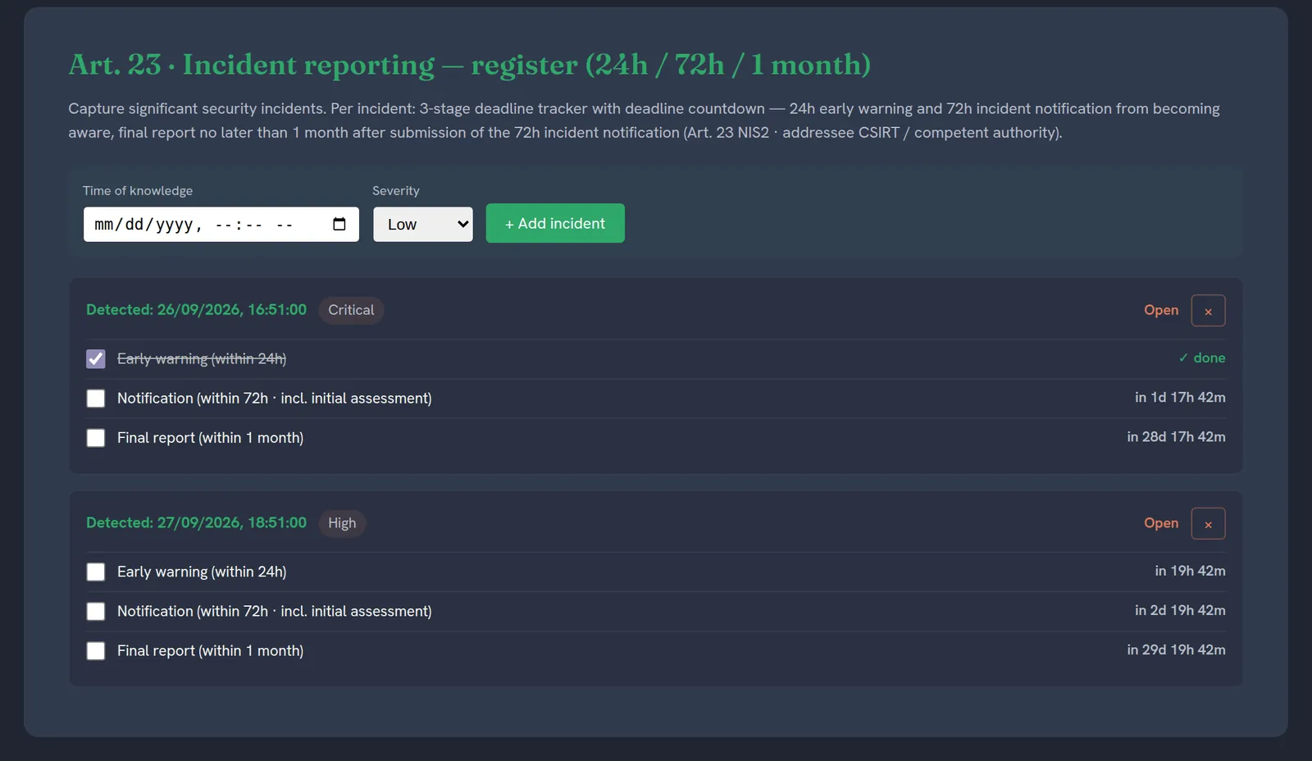Screen dimensions: 1312x761
Task: Click the 'done' status text
Action: [1201, 358]
